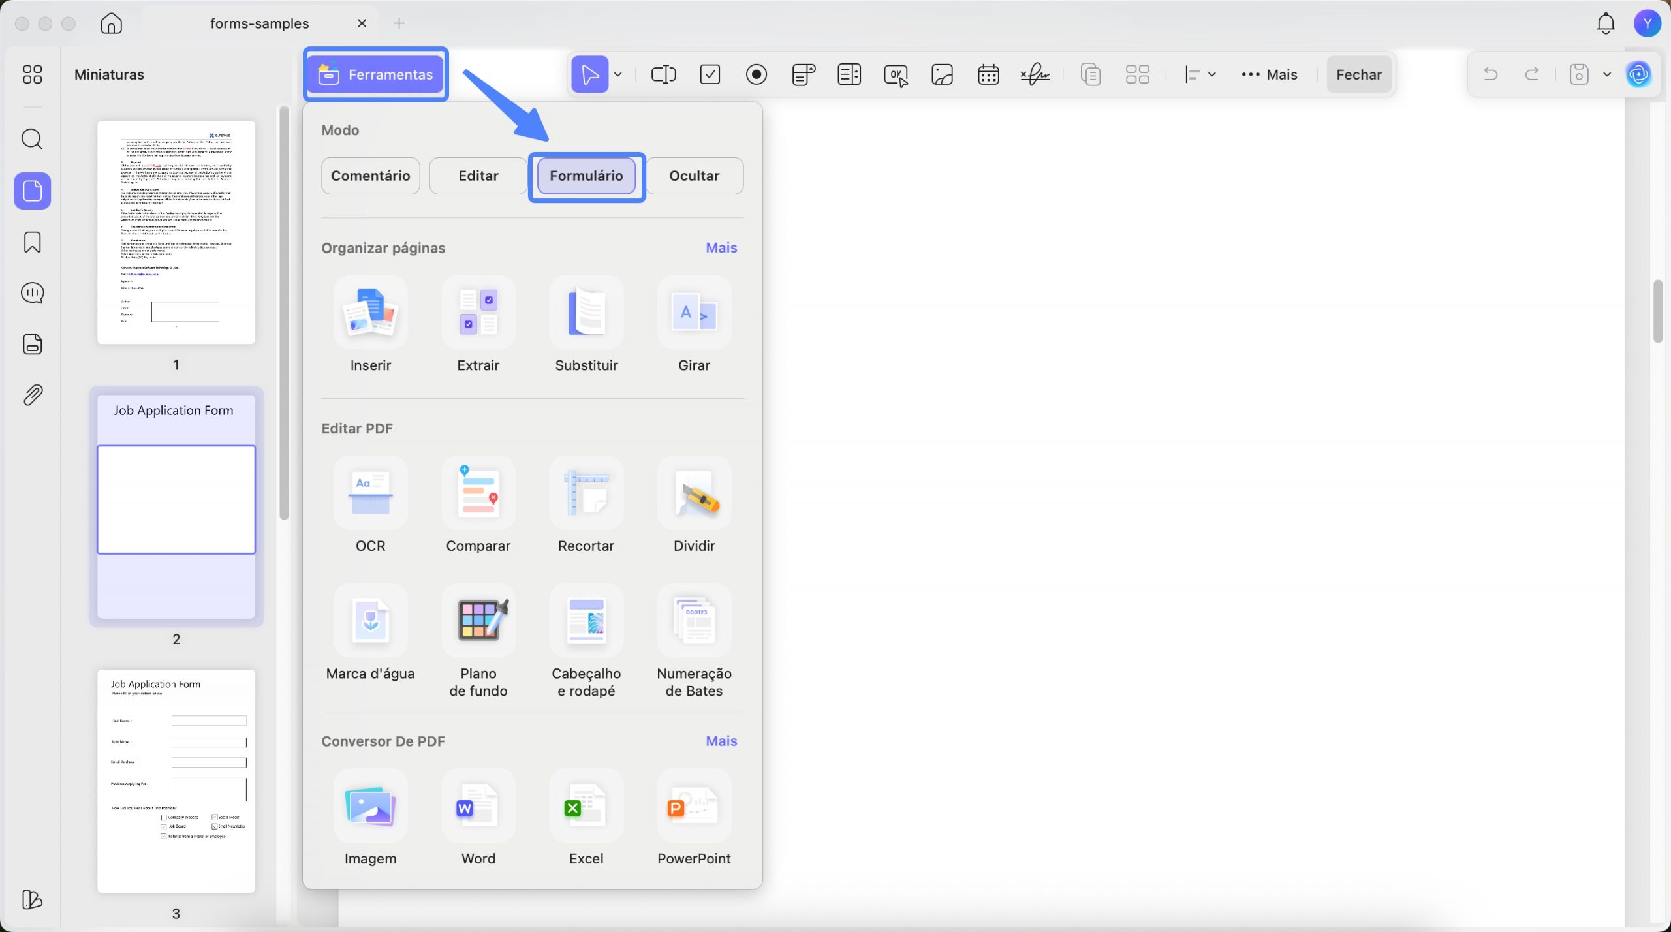The height and width of the screenshot is (932, 1671).
Task: Convert PDF to PowerPoint
Action: tap(694, 818)
